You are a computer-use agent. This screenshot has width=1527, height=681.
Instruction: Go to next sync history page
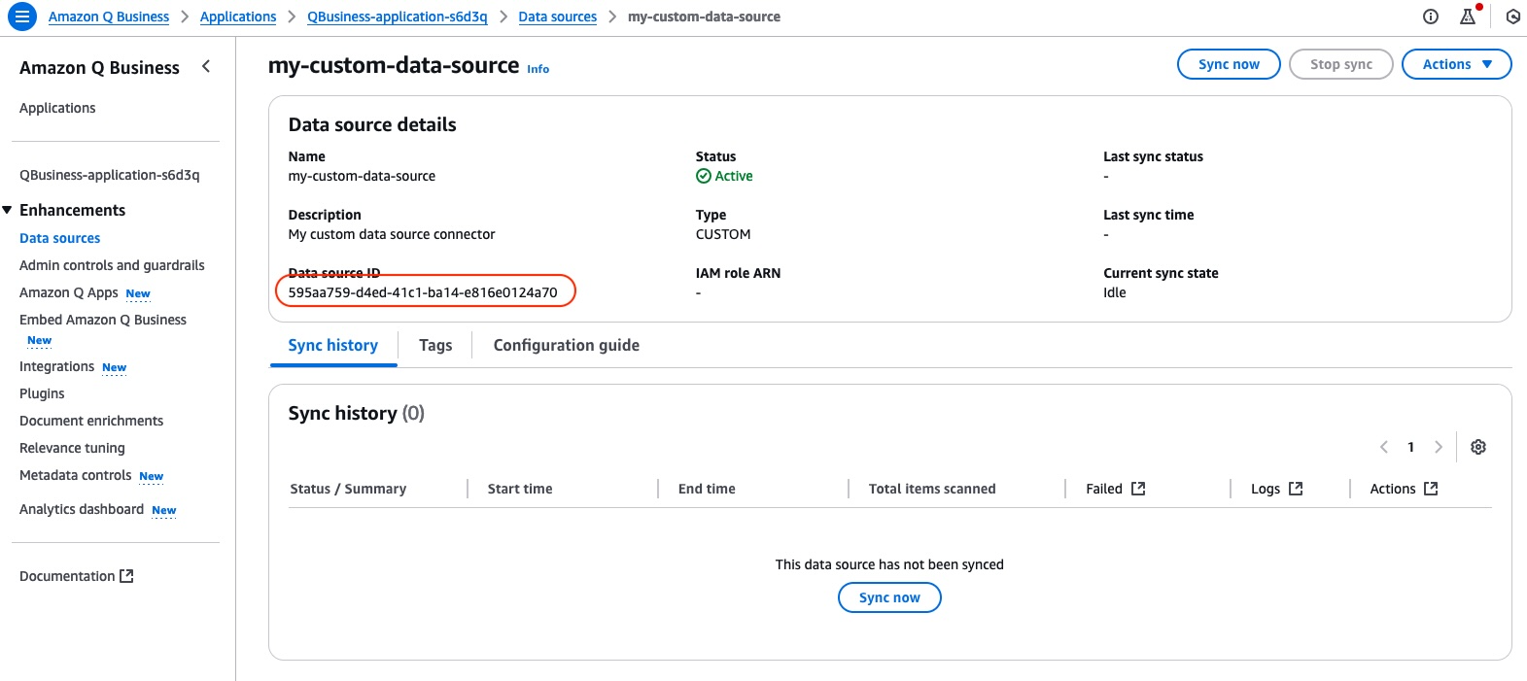tap(1439, 447)
